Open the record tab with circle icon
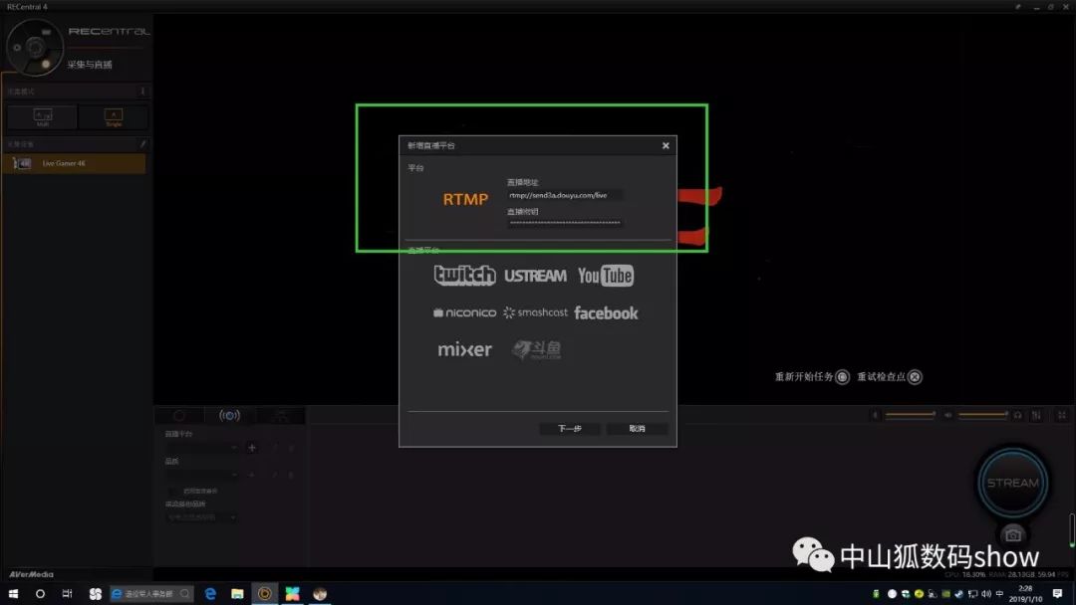 pos(179,415)
